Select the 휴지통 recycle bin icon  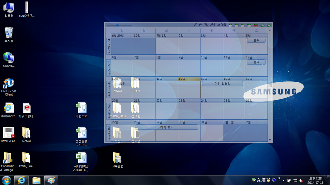pos(9,35)
